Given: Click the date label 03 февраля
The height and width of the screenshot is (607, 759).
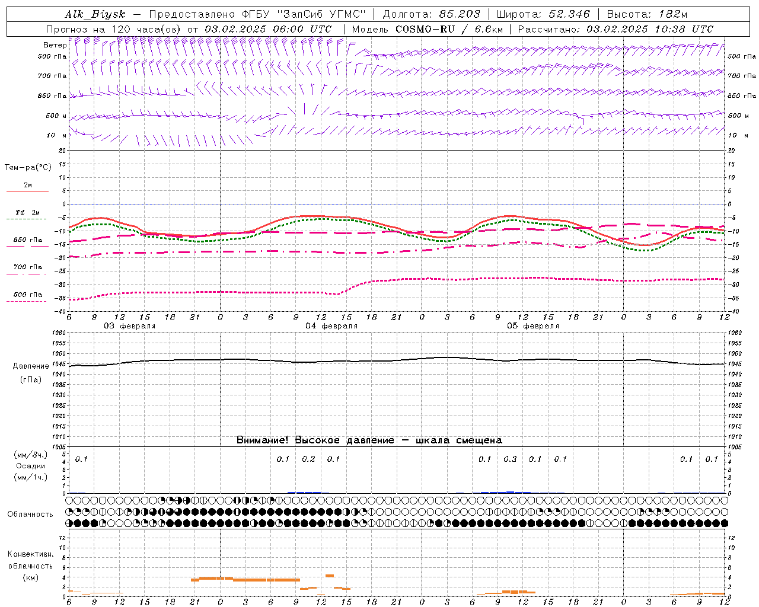Looking at the screenshot, I should tap(130, 326).
